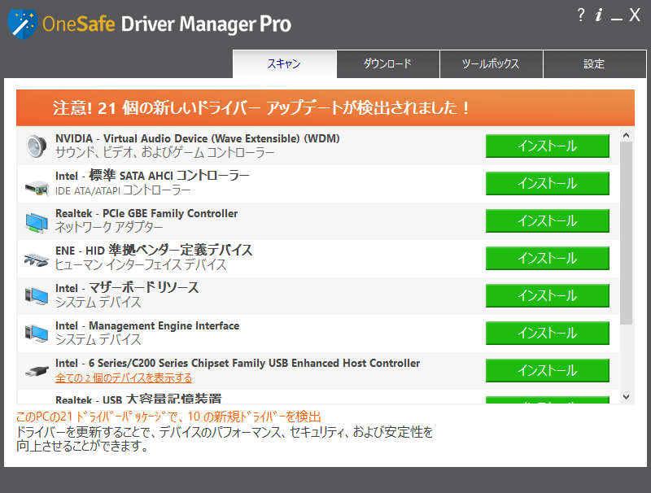Select the Realtek - PCIe GBE Family Controller text

click(146, 213)
